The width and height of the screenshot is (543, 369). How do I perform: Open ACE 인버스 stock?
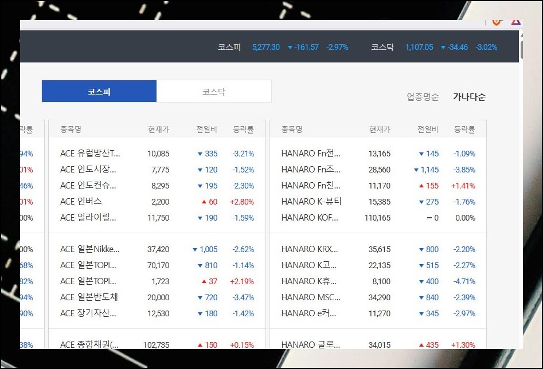click(81, 202)
